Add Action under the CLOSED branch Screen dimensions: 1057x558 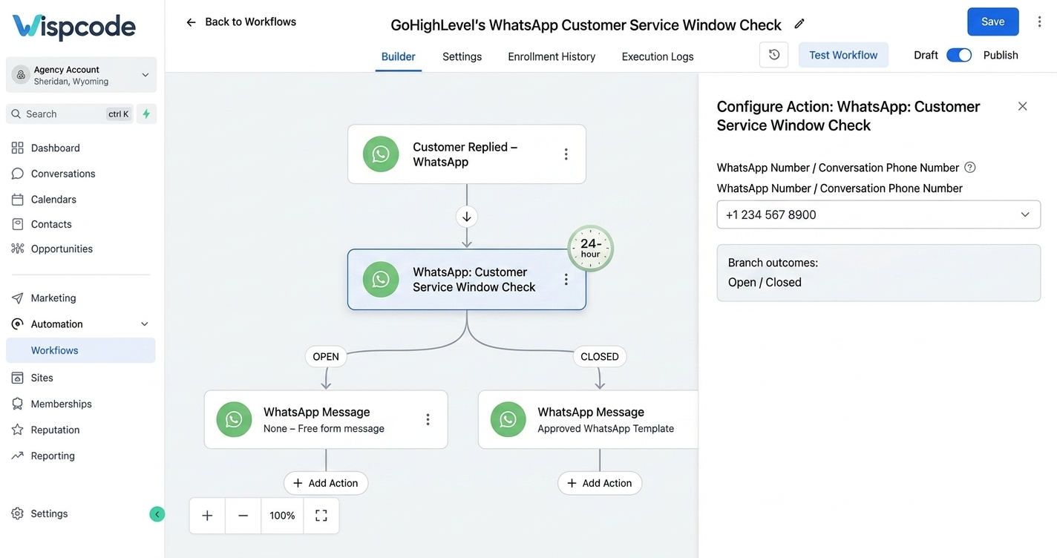pyautogui.click(x=600, y=483)
